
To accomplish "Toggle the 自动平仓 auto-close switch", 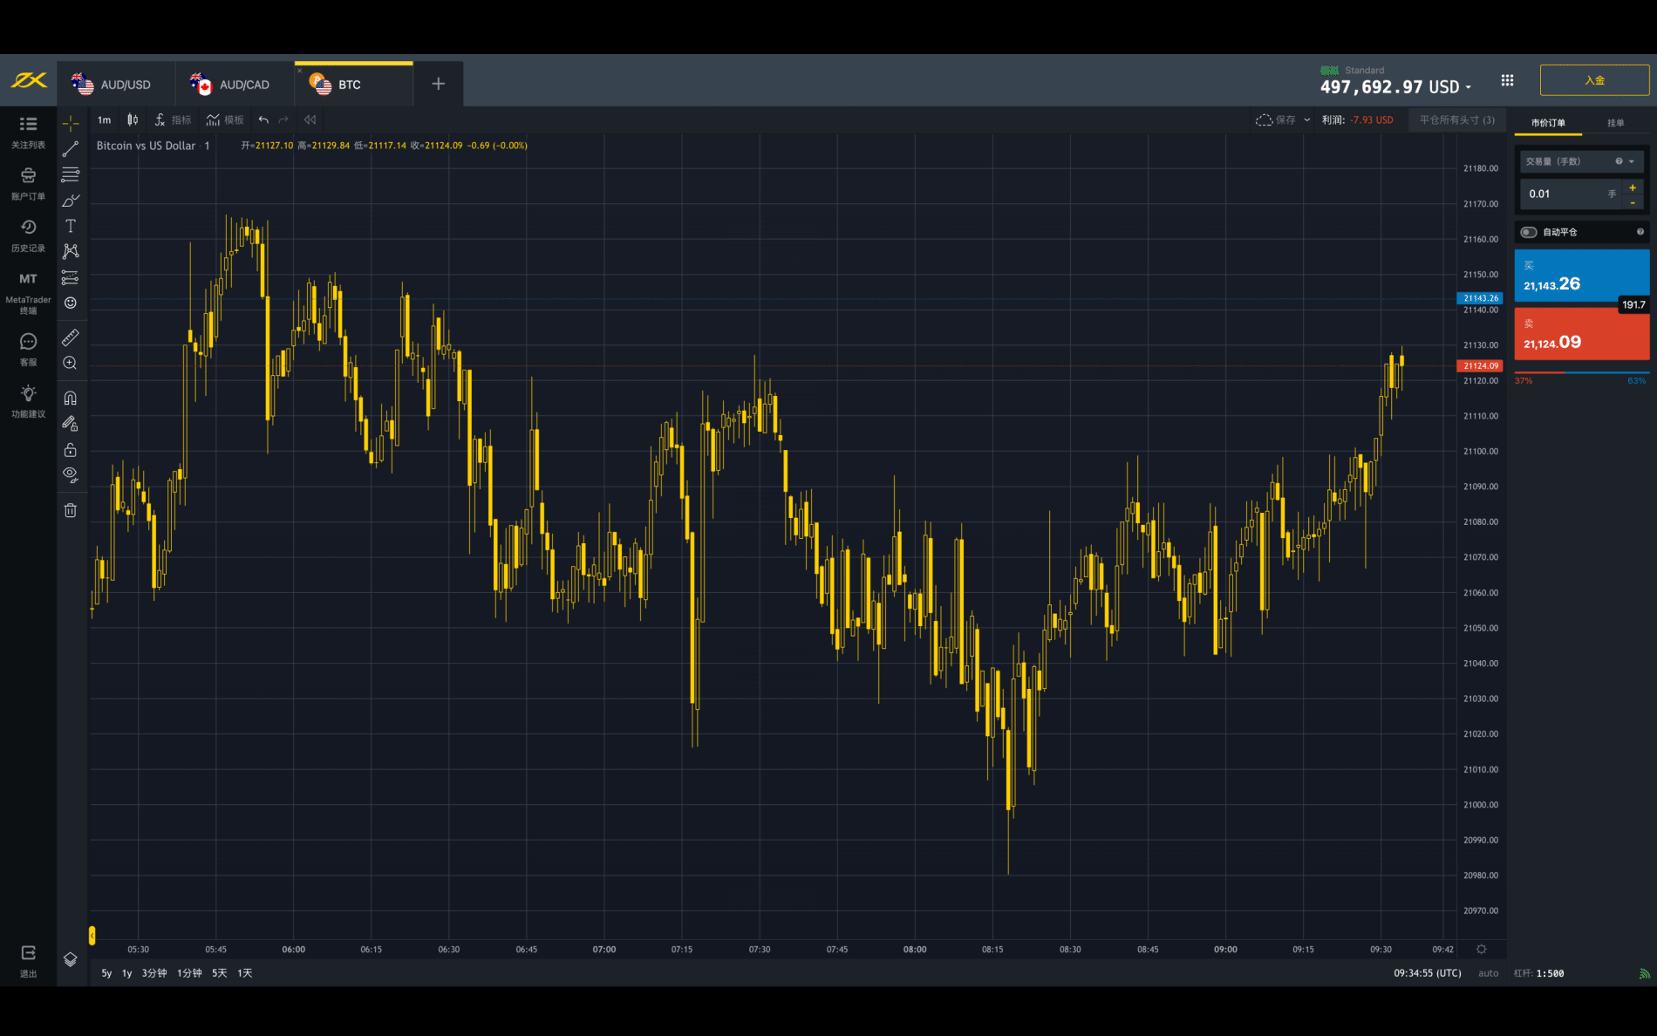I will pos(1529,232).
